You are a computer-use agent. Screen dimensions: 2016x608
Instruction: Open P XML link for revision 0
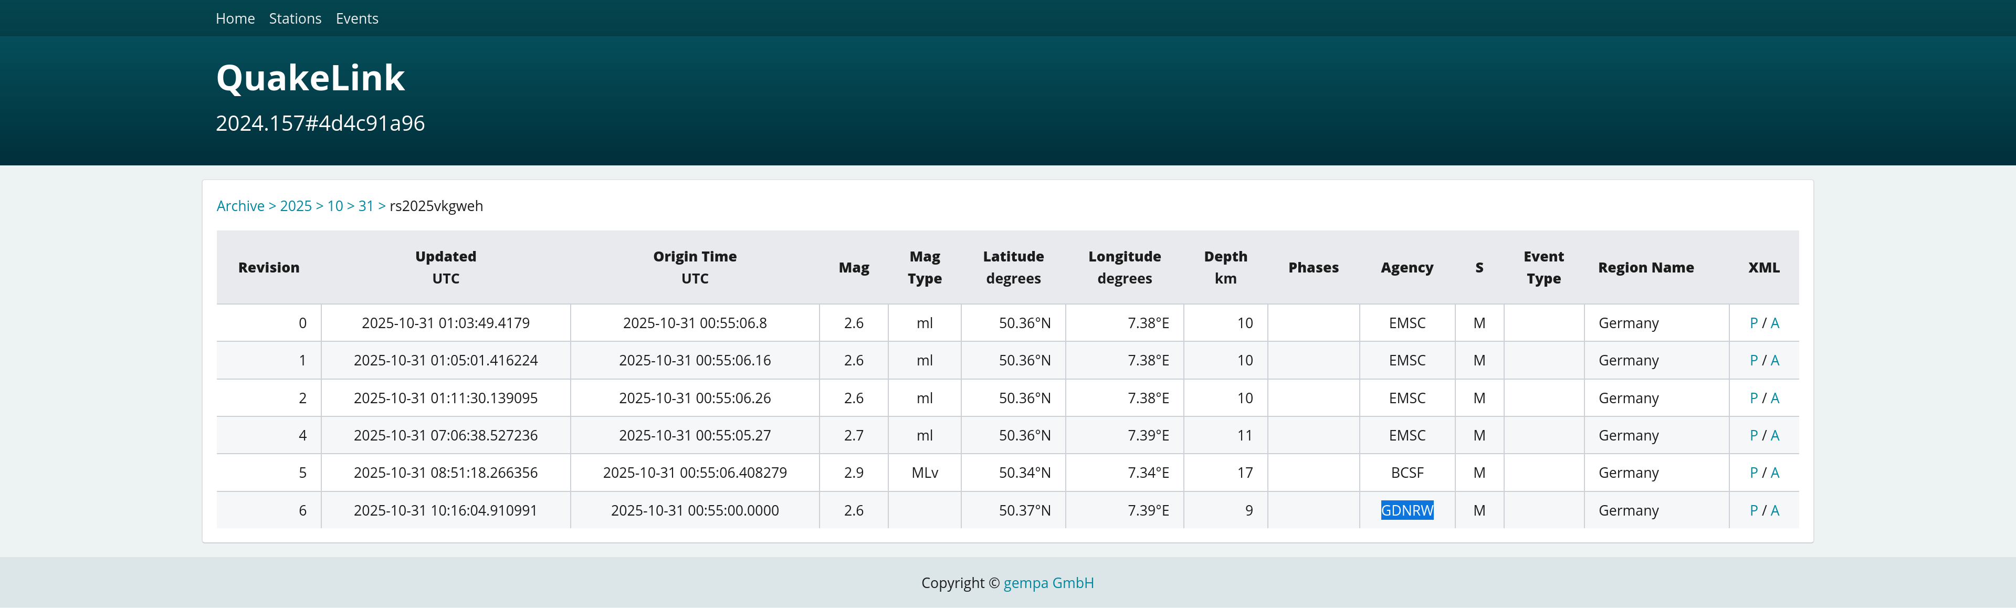tap(1753, 323)
